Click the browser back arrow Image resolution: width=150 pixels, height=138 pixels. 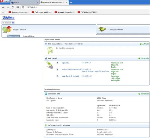click(x=3, y=7)
